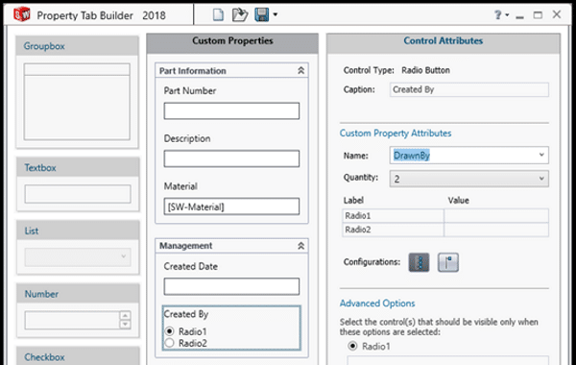Select the Textbox control in palette
The width and height of the screenshot is (576, 365).
point(78,184)
